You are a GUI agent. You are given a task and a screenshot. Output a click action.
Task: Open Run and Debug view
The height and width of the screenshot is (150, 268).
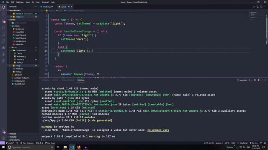(x=3, y=27)
